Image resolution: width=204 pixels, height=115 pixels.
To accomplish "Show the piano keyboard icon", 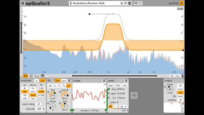I will point(42,76).
